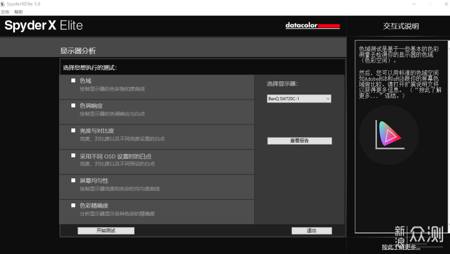Click the 交互式说明 panel heading
450x254 pixels.
(401, 26)
